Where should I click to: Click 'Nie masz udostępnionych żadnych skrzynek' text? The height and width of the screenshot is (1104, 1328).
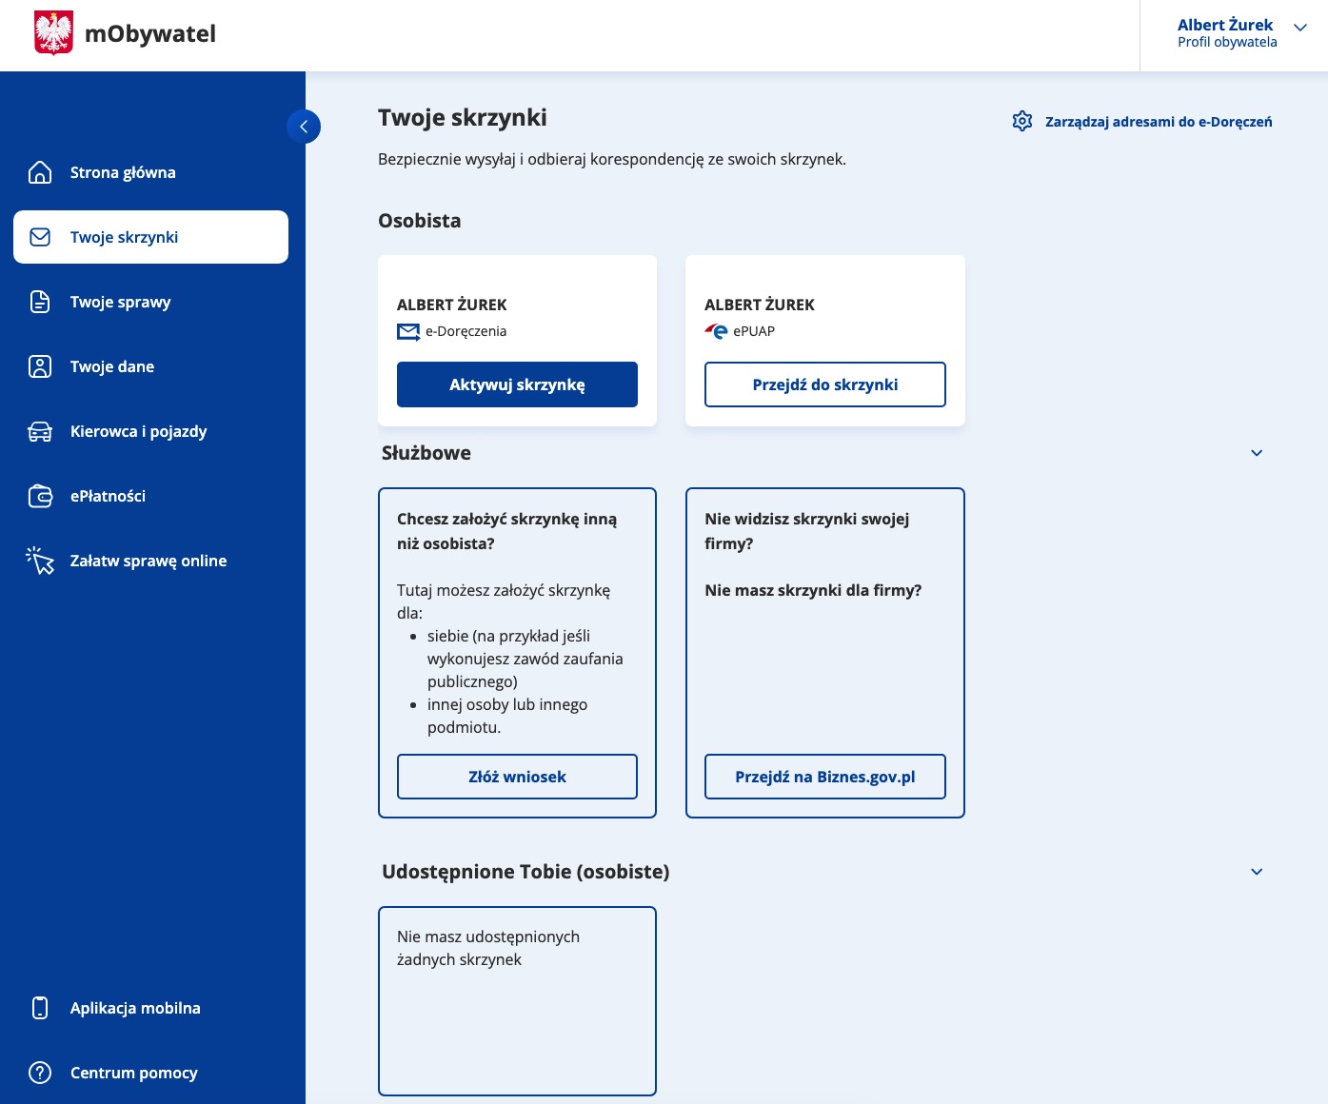tap(488, 948)
